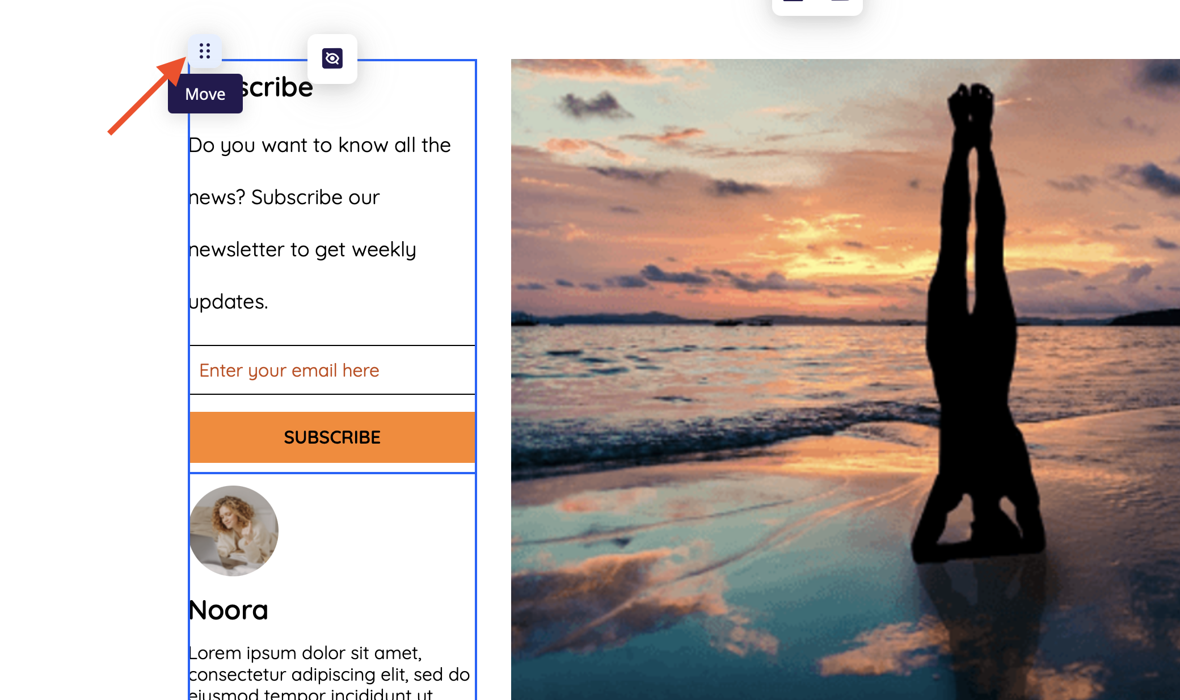Select the beach sunset image
The height and width of the screenshot is (700, 1180).
tap(845, 379)
